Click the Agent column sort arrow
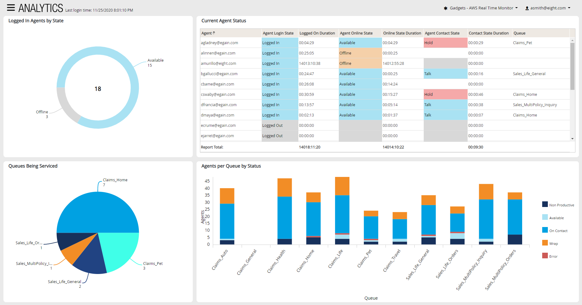Screen dimensions: 582x305 tap(214, 33)
